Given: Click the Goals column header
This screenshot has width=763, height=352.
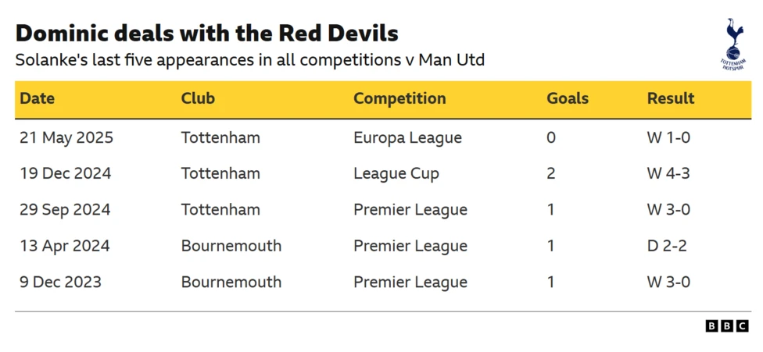Looking at the screenshot, I should (x=568, y=99).
